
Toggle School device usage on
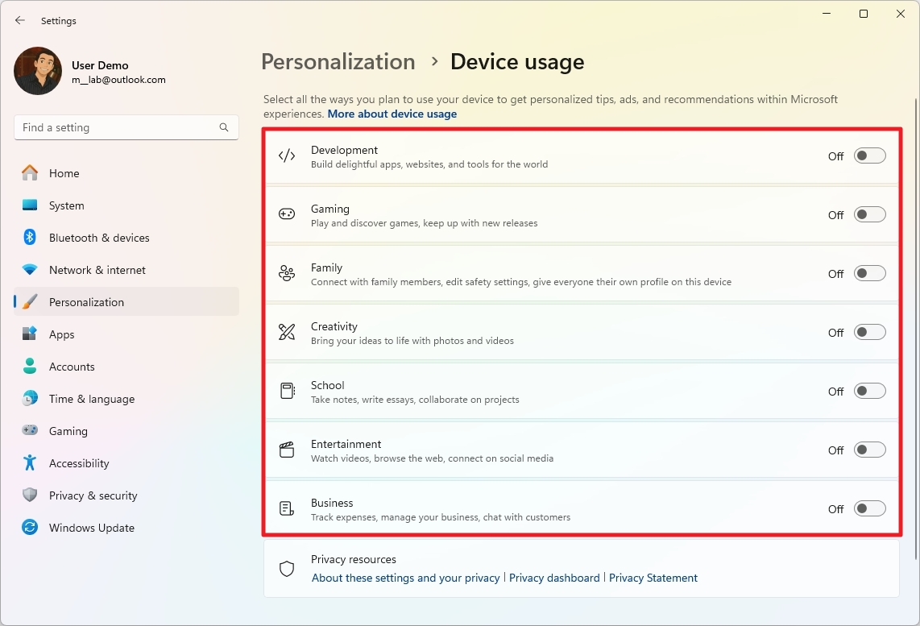point(869,390)
